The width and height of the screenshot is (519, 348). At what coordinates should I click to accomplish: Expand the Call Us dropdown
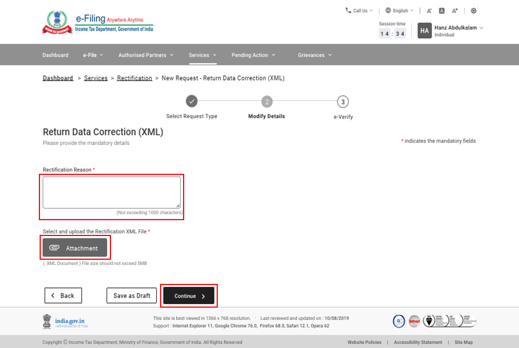tap(359, 11)
